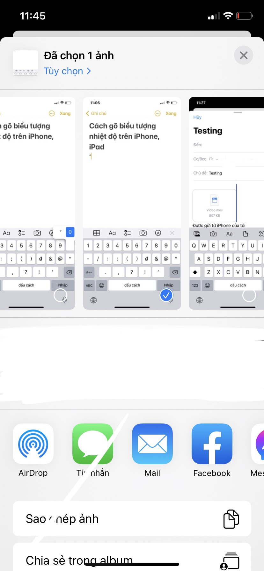264x571 pixels.
Task: Share the photo to Facebook
Action: tap(212, 444)
